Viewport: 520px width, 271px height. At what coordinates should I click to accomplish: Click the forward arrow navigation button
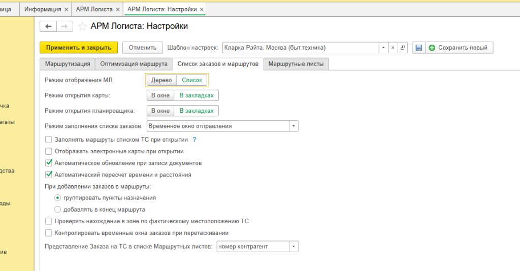(x=64, y=26)
